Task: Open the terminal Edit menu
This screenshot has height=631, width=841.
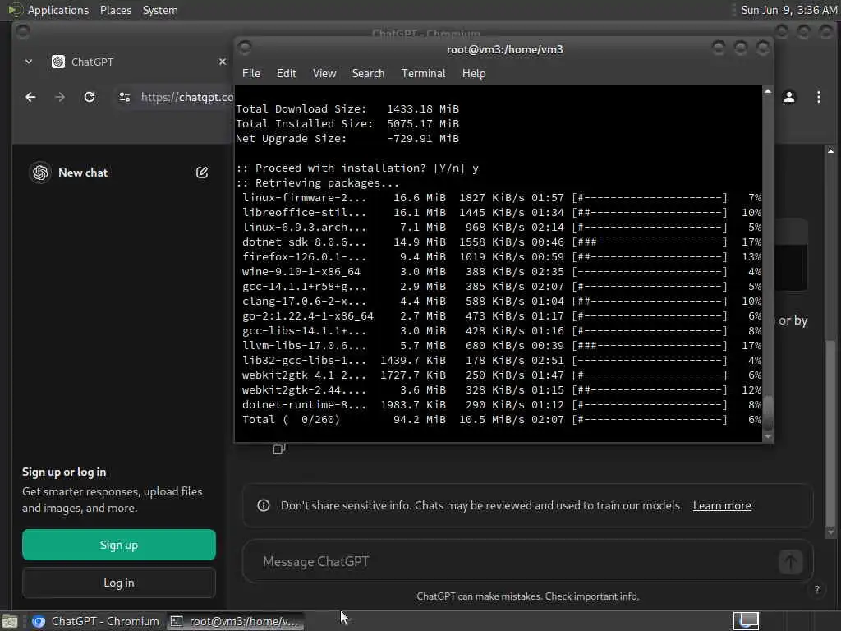Action: (286, 73)
